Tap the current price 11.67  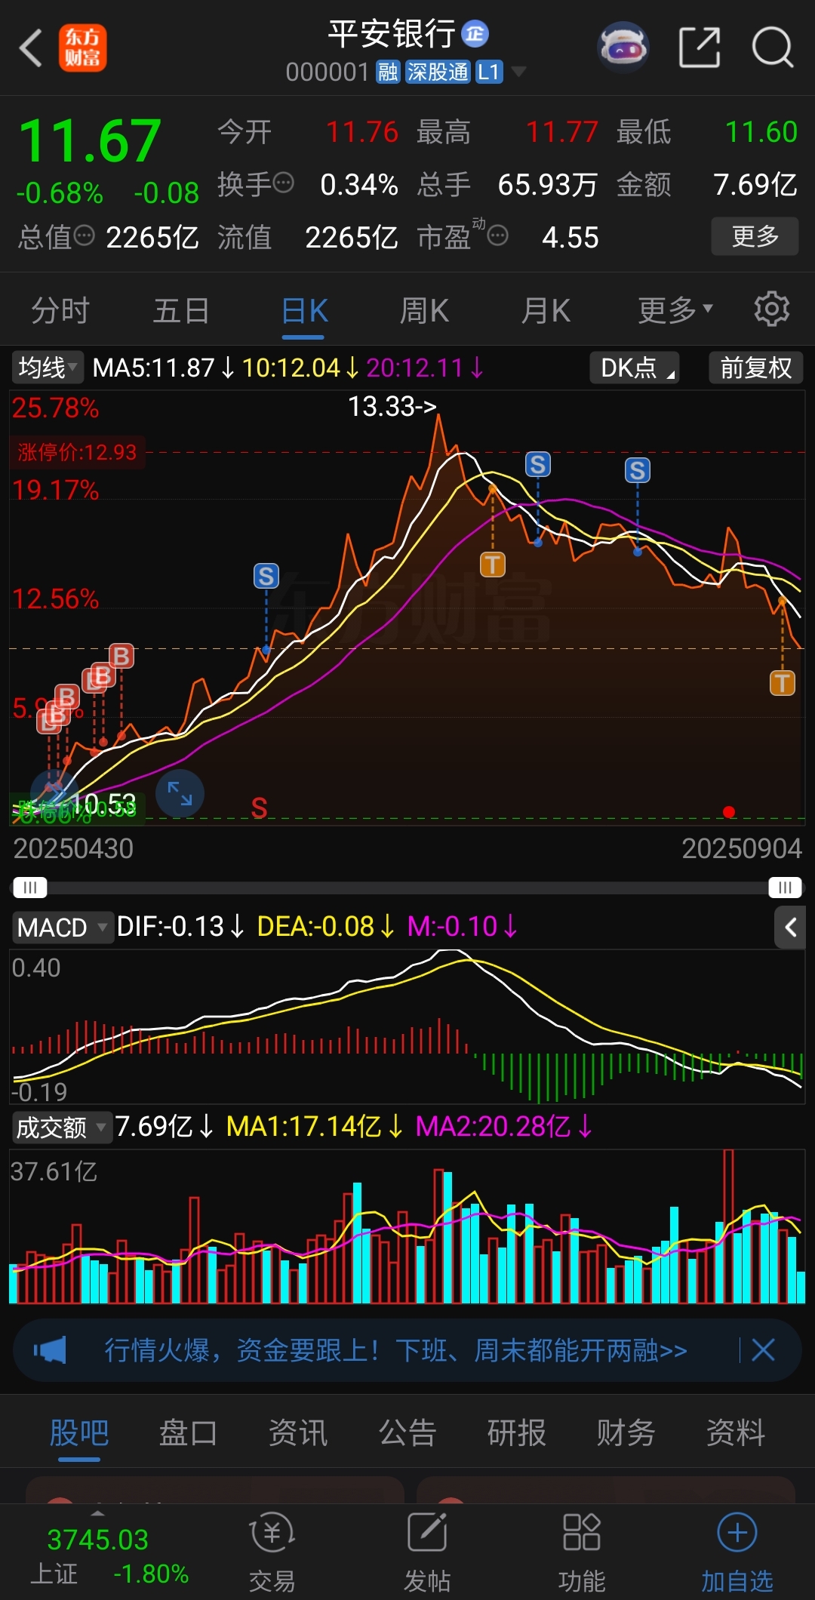coord(90,141)
